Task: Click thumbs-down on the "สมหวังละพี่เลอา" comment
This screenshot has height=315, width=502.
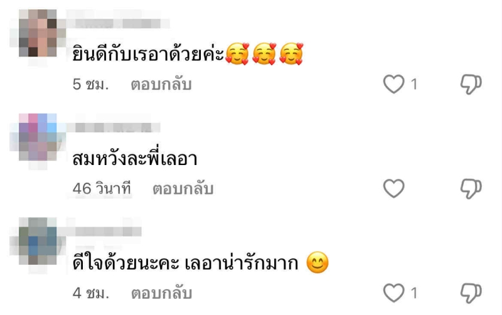Action: pos(471,188)
